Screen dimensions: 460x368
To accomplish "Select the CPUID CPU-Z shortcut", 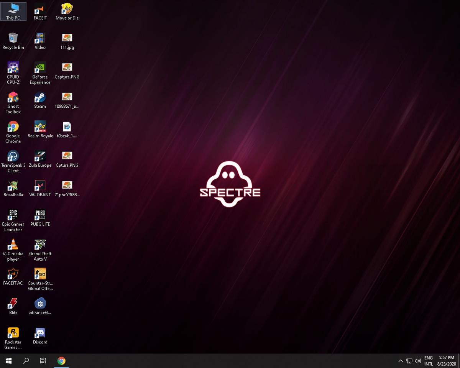I will pos(13,73).
